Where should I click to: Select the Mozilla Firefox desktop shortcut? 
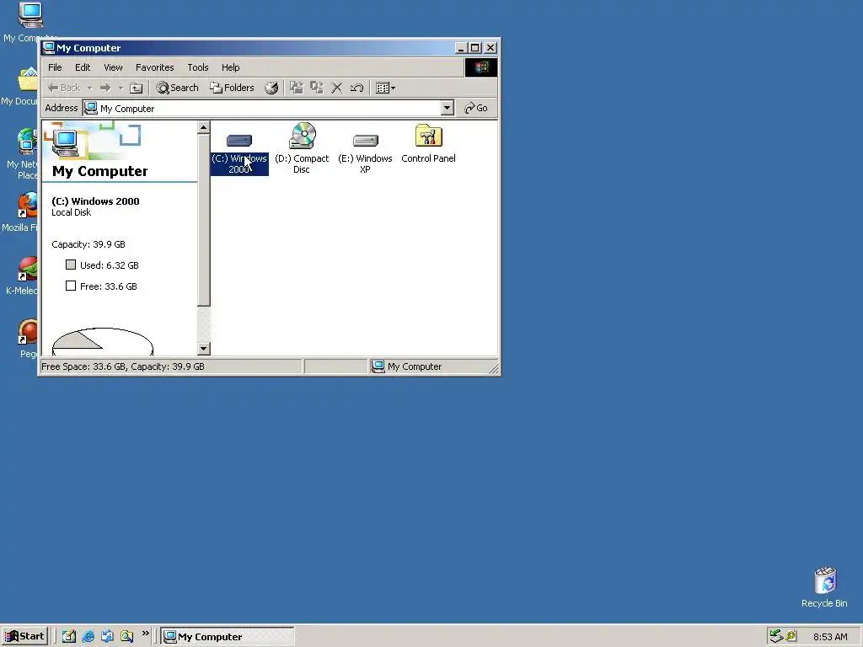tap(22, 211)
